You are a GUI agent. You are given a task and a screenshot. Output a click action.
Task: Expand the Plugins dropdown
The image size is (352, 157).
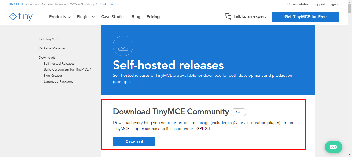[85, 16]
